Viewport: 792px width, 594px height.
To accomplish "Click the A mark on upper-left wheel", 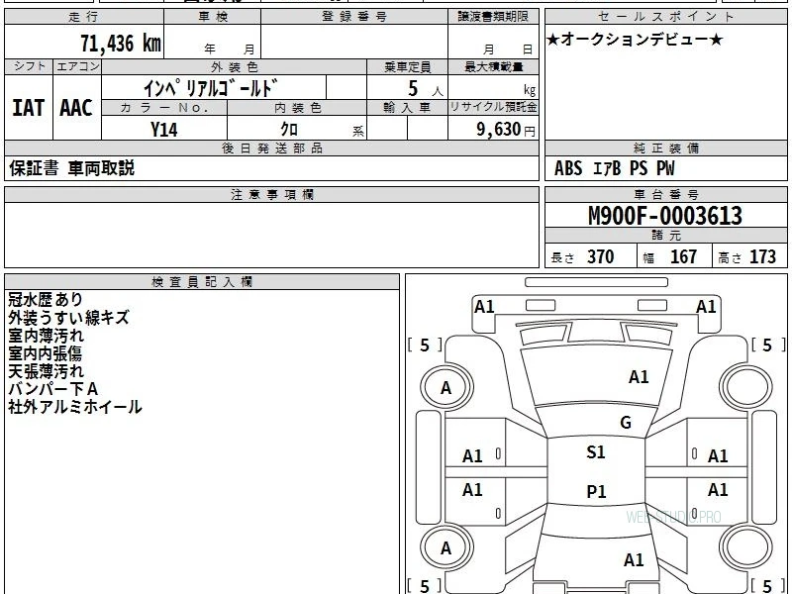I will [445, 388].
